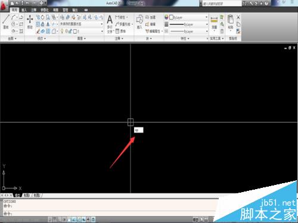Screen dimensions: 298x223
Task: Switch to the Layout1 (布局1) tab
Action: coord(27,195)
